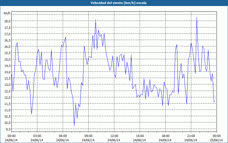Click the 03:00 time label on x-axis
This screenshot has width=228, height=143.
[37, 136]
